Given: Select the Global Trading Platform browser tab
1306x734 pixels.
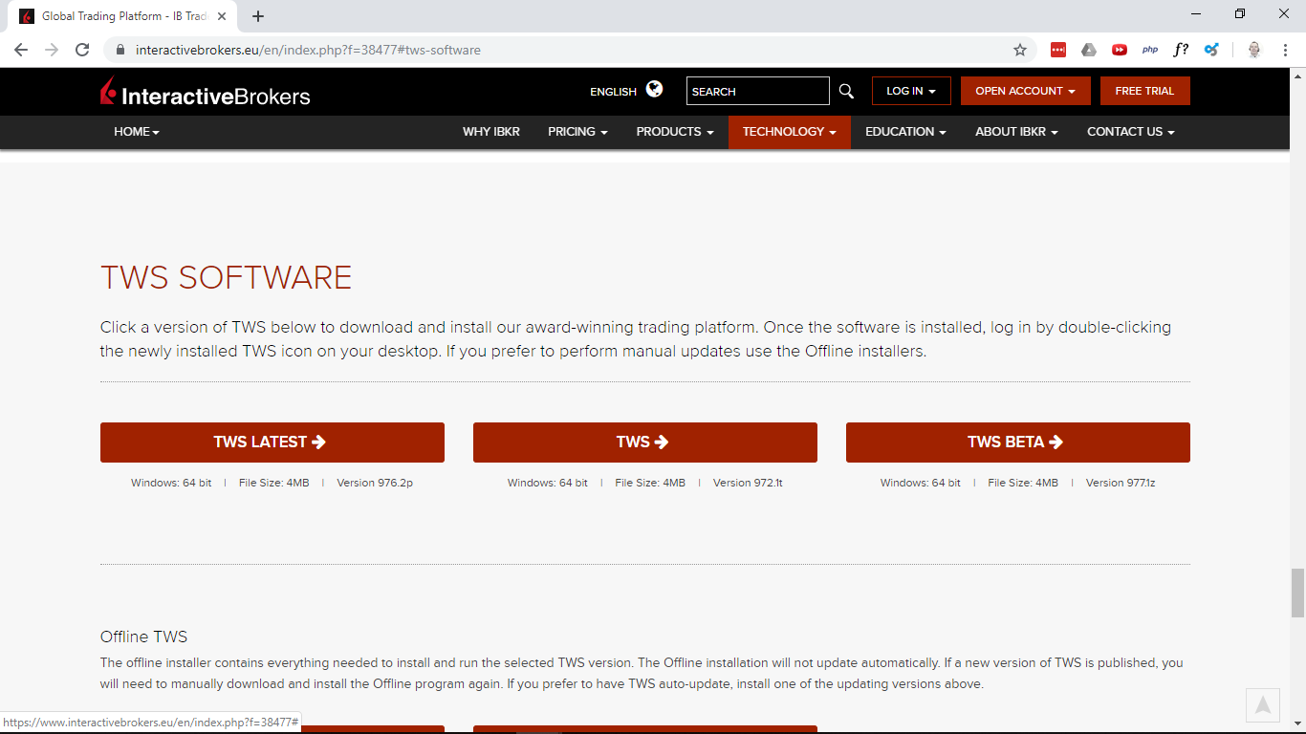Looking at the screenshot, I should pos(124,16).
